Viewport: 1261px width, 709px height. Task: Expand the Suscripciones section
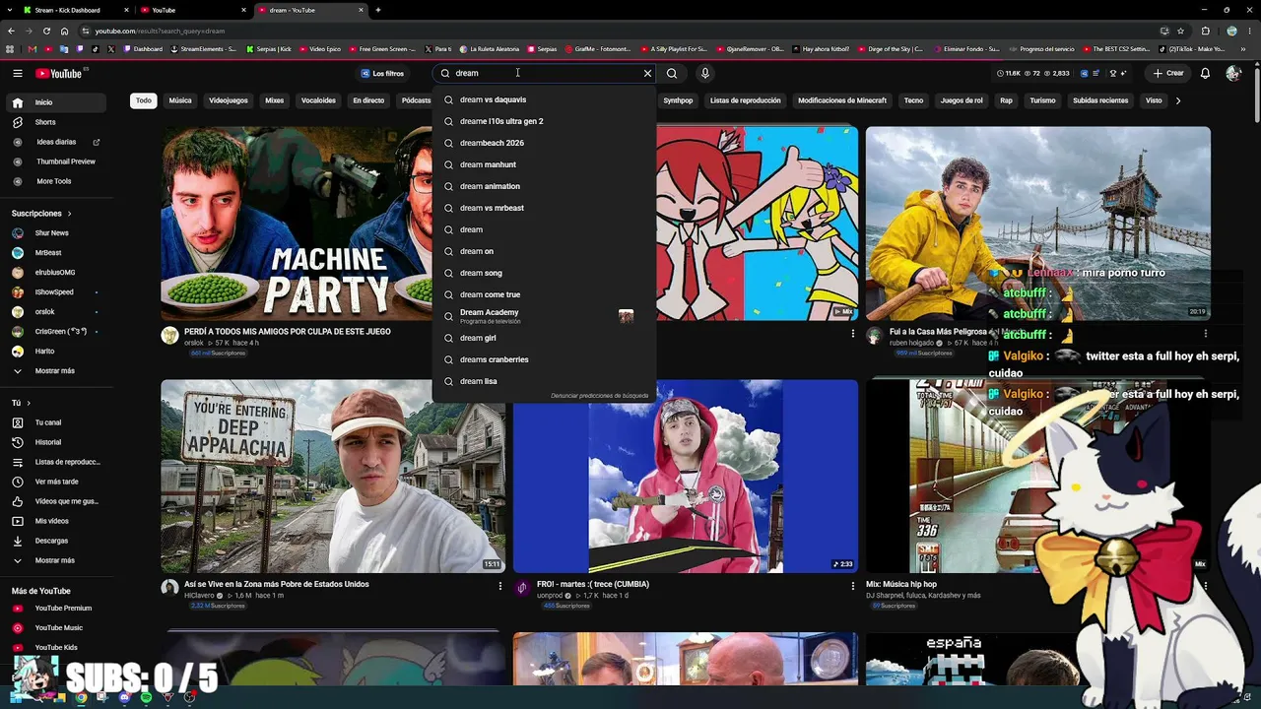(x=41, y=213)
